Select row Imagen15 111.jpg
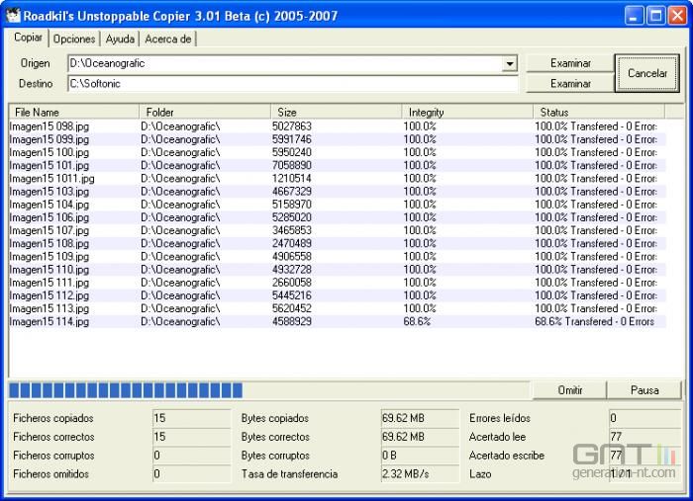This screenshot has width=693, height=501. (338, 283)
